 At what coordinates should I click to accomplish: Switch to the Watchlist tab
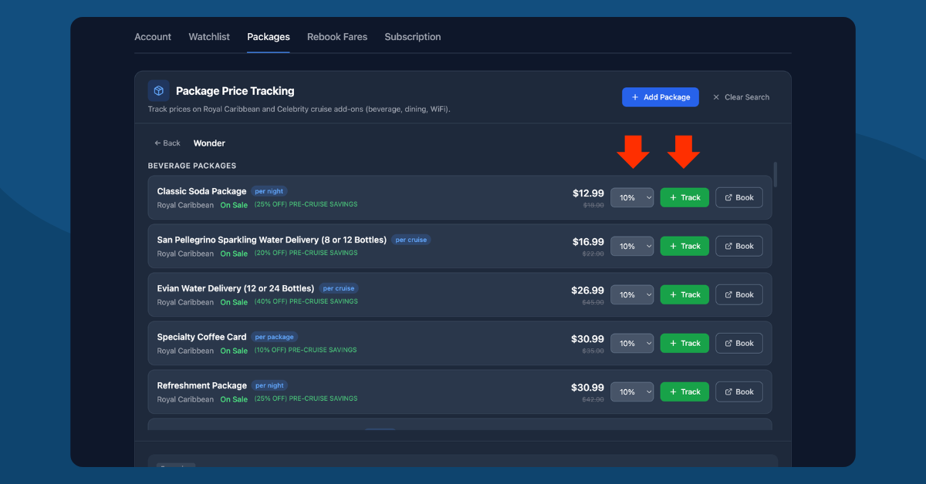(x=208, y=36)
